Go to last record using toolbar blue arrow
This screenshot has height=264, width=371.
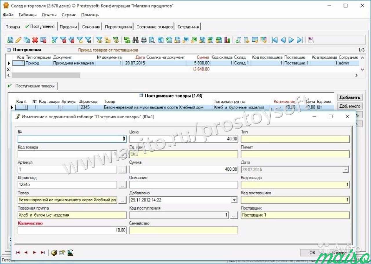click(x=300, y=40)
